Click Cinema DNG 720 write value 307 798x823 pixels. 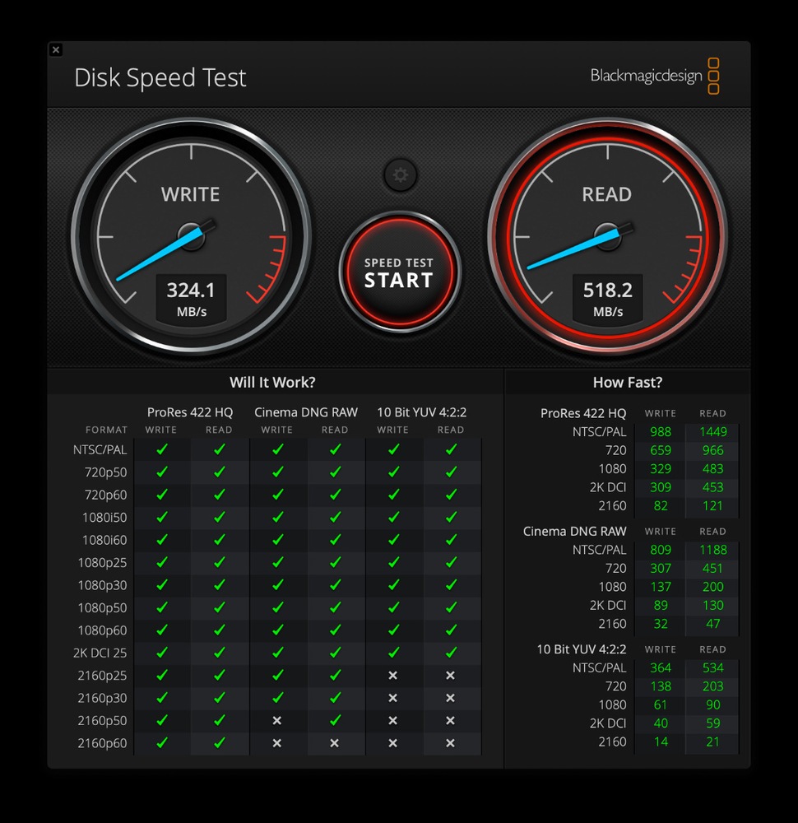pos(661,569)
